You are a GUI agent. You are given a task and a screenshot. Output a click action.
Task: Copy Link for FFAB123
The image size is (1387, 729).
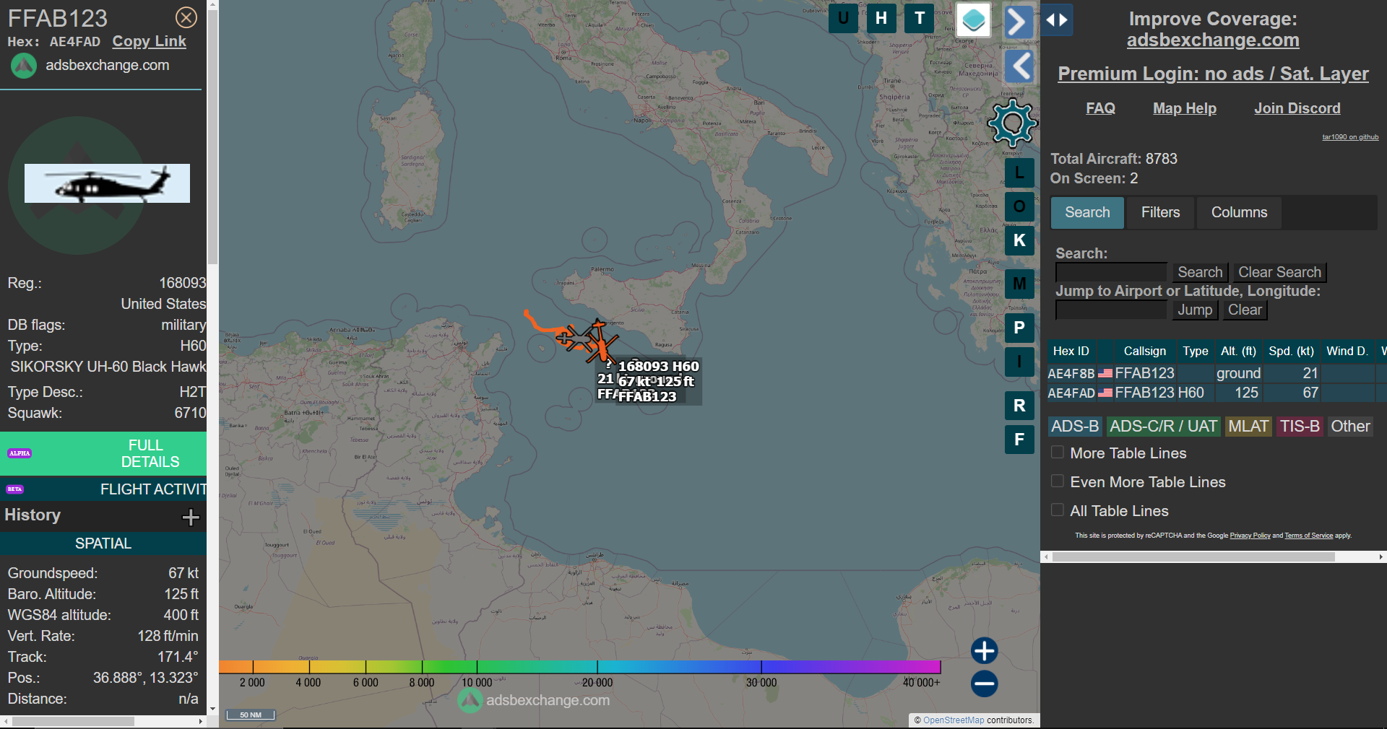click(x=149, y=42)
